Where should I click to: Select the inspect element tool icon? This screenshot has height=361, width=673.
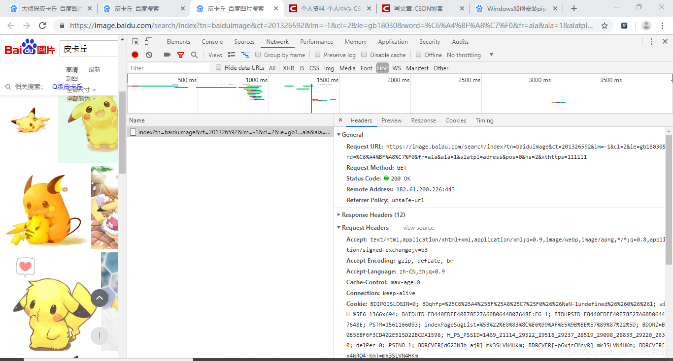click(135, 42)
